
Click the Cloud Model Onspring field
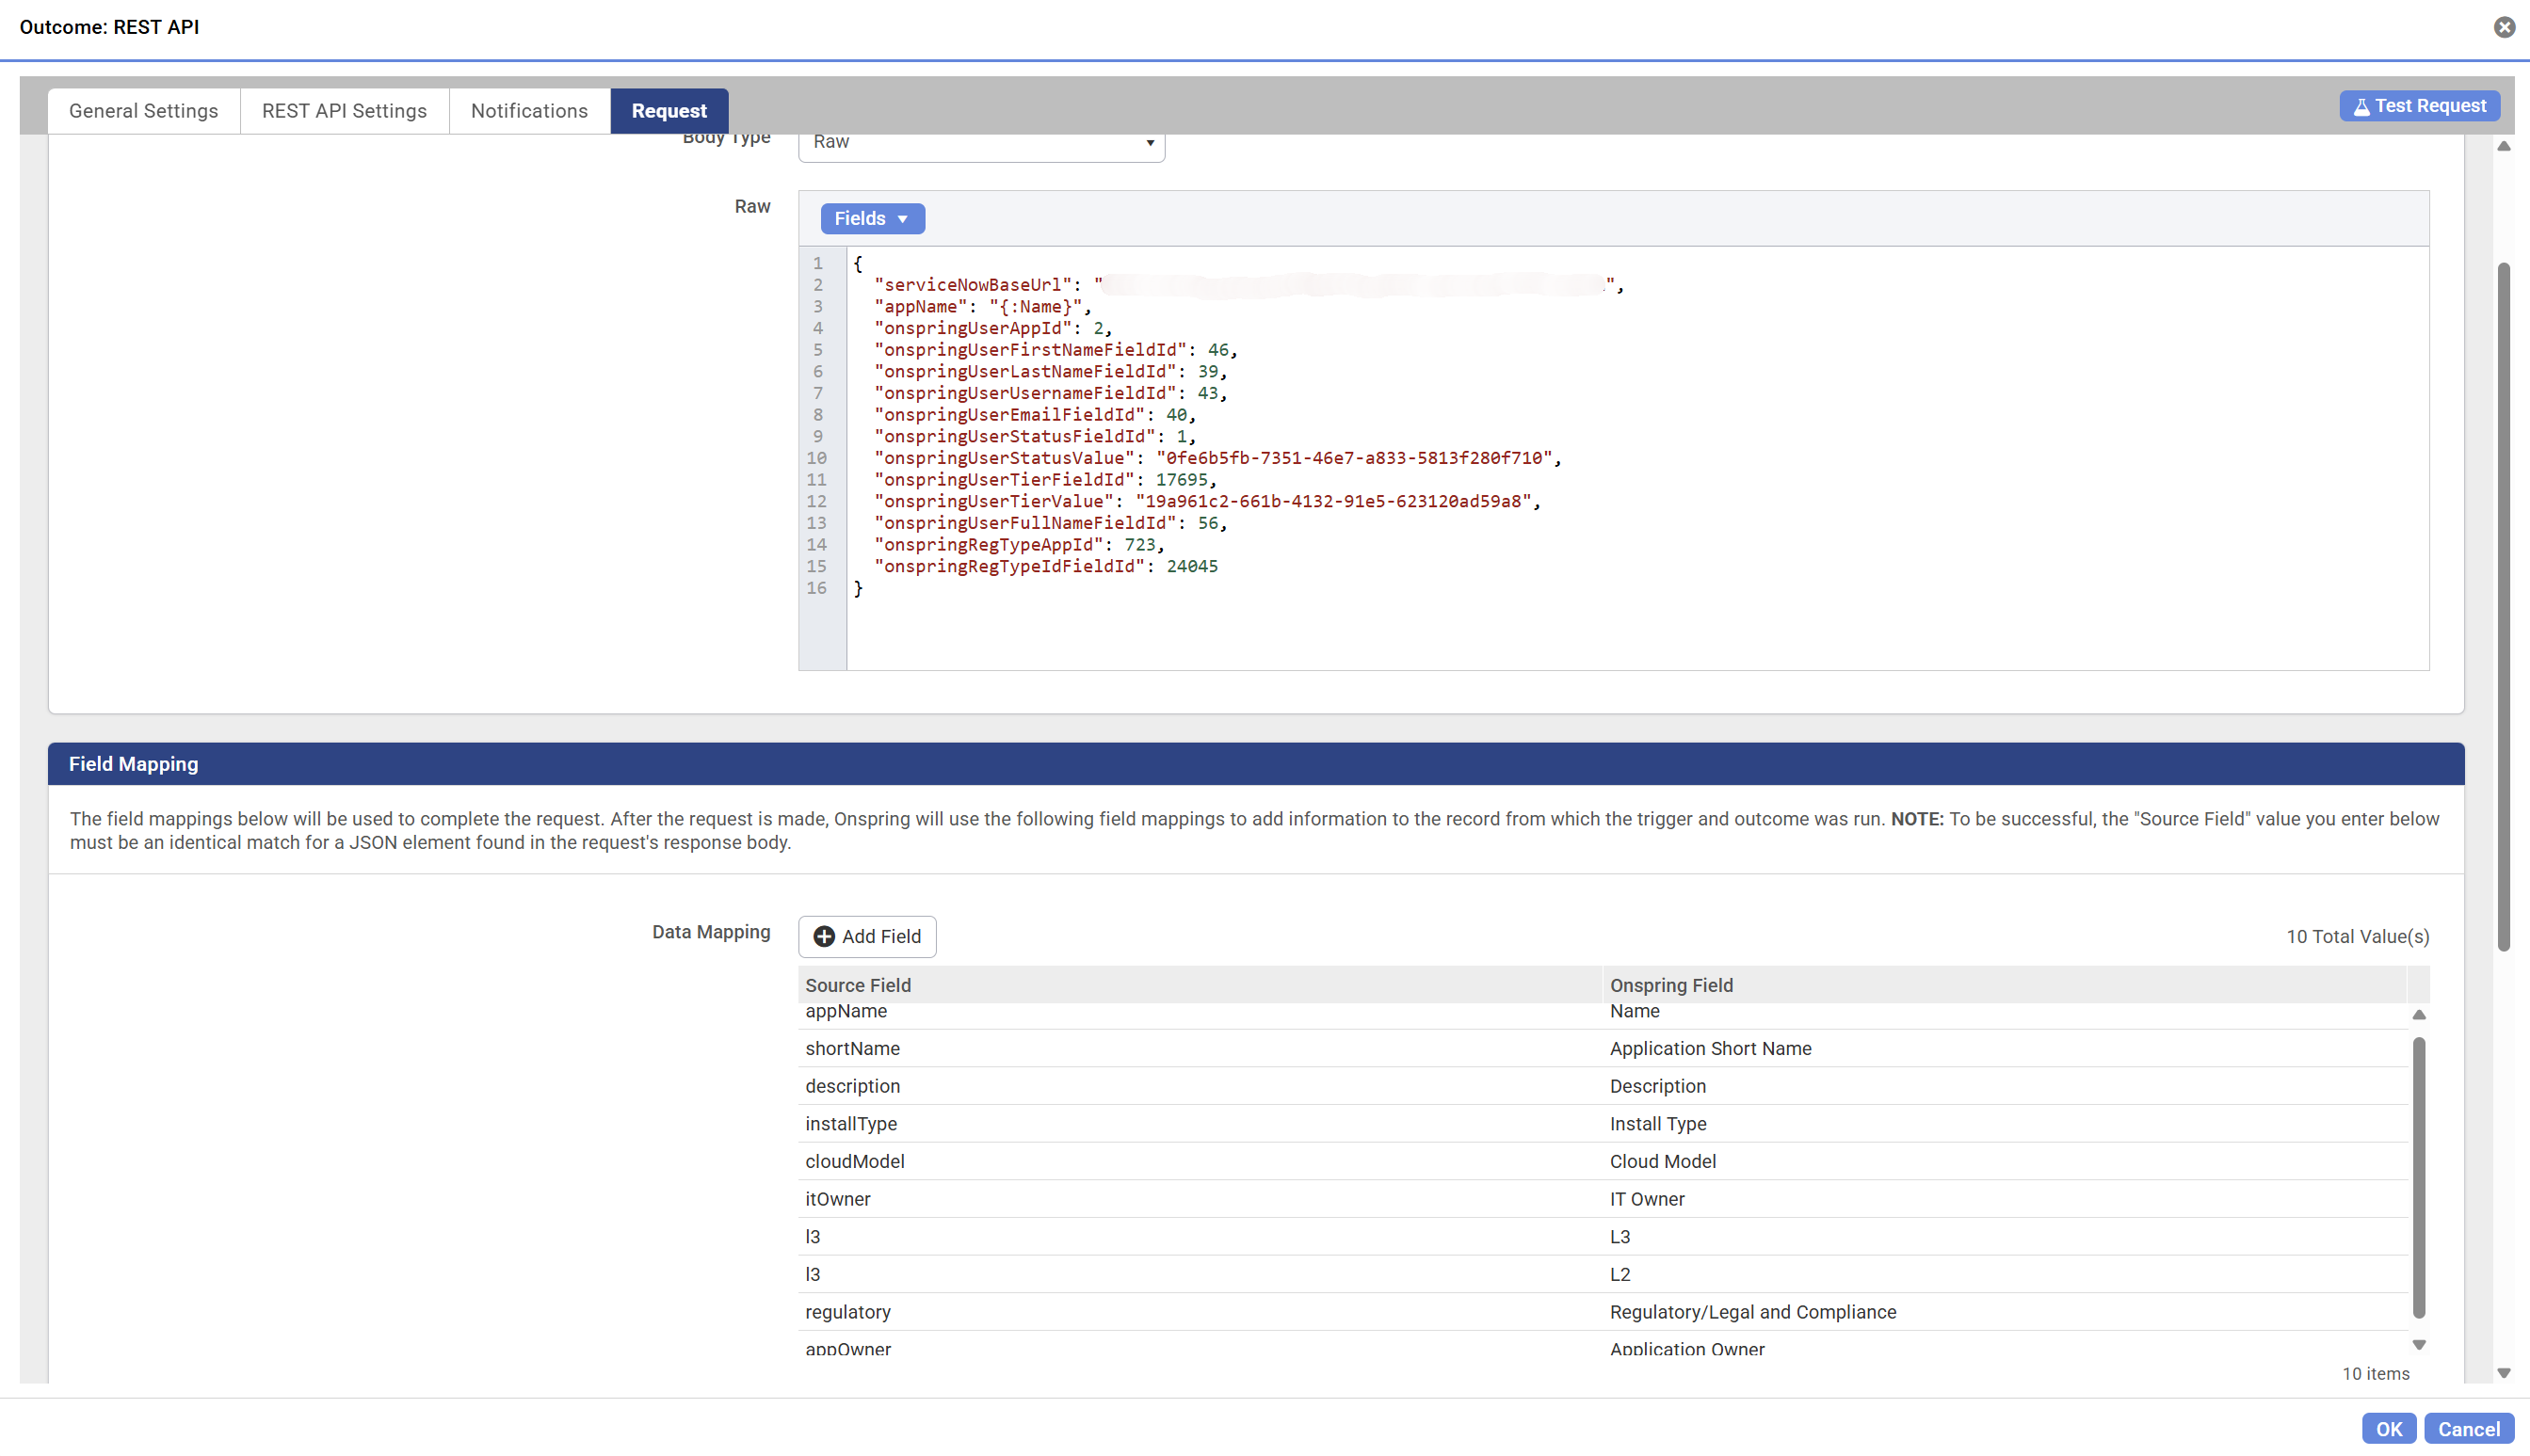pyautogui.click(x=2006, y=1162)
